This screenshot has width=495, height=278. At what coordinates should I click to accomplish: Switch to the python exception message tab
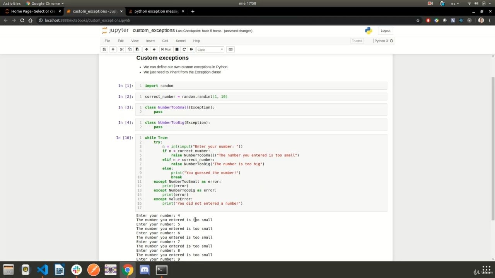point(156,11)
